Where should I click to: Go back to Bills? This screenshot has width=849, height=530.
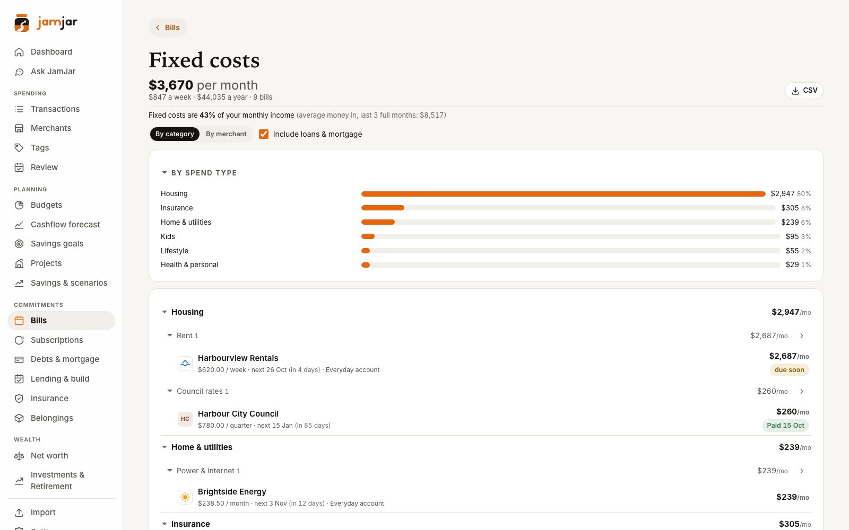[168, 28]
